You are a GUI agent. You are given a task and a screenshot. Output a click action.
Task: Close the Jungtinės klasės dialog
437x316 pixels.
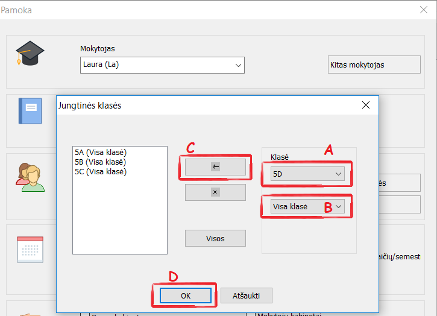click(365, 105)
